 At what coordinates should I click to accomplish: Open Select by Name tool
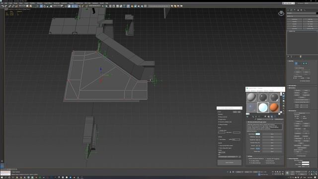(x=31, y=6)
